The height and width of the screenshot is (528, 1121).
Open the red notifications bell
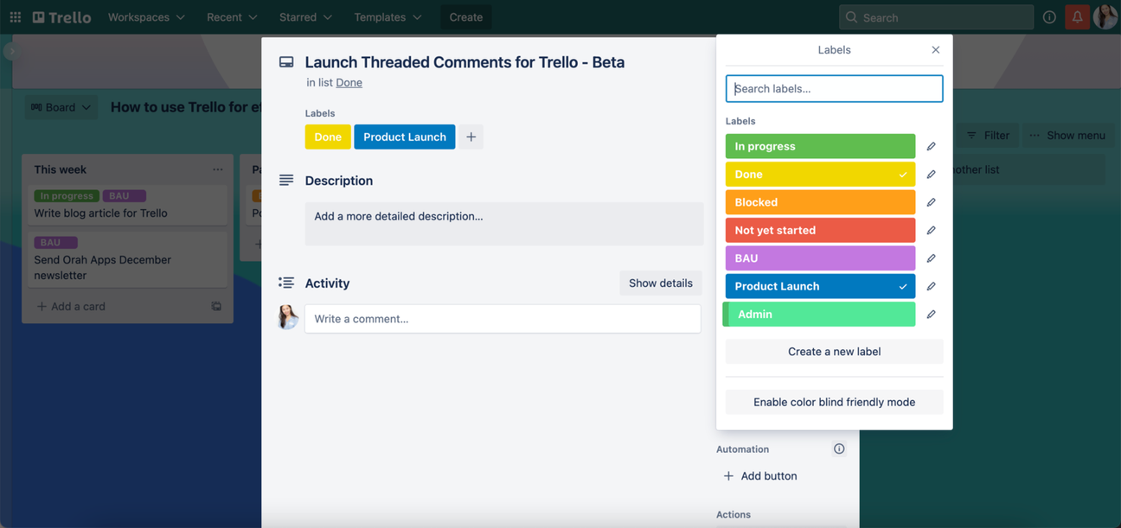(x=1077, y=17)
